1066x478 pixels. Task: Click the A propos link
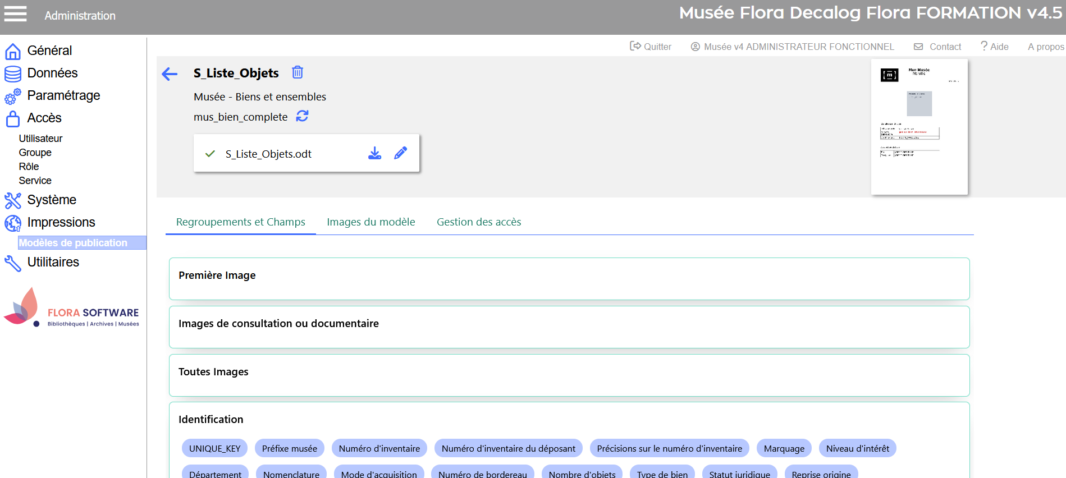[x=1046, y=47]
